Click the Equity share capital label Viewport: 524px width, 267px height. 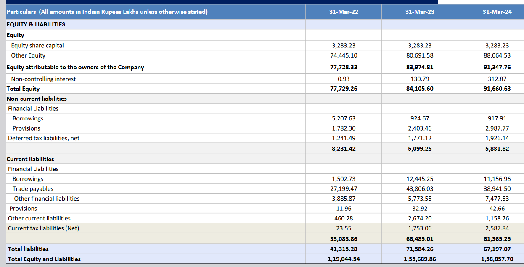click(x=36, y=45)
